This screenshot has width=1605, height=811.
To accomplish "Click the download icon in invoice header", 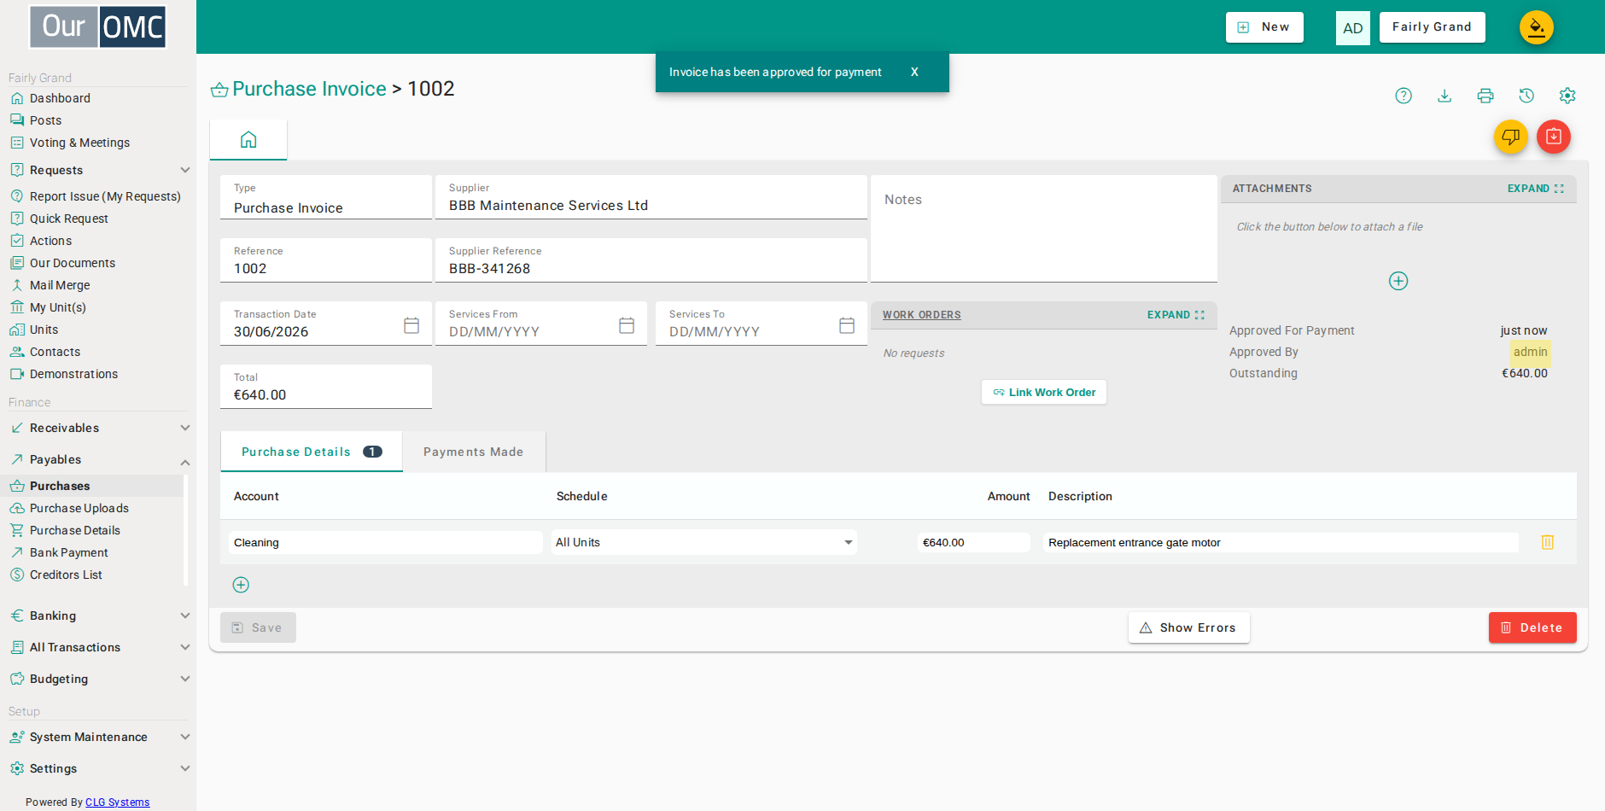I will click(1444, 96).
